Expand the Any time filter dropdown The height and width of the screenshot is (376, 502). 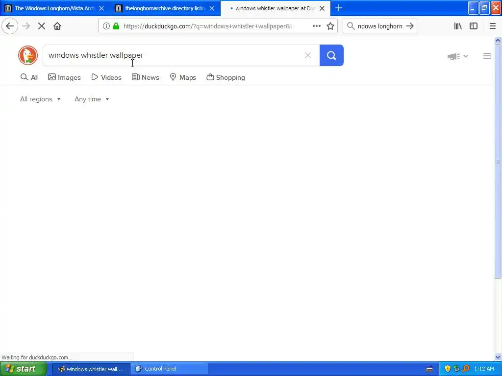pos(92,99)
